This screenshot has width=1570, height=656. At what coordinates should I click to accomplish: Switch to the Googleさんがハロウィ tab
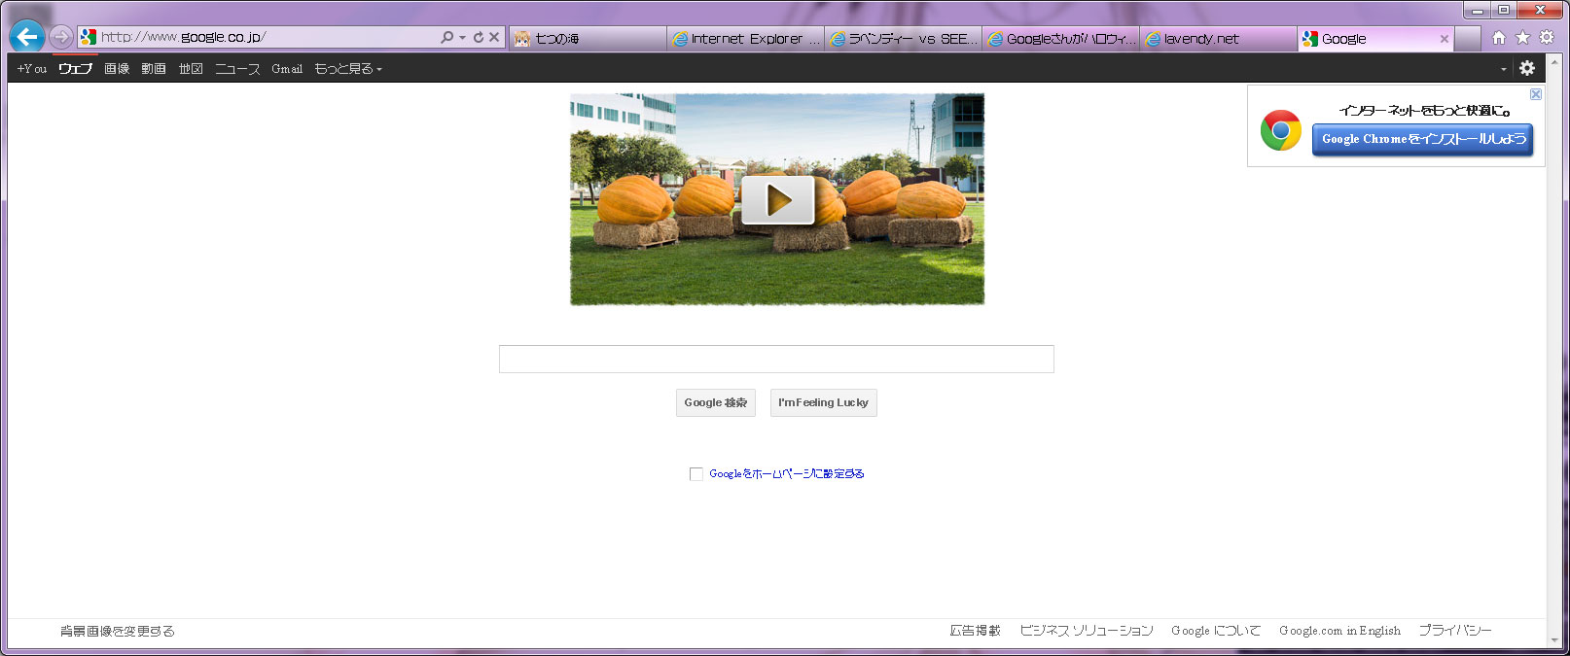pos(1061,39)
